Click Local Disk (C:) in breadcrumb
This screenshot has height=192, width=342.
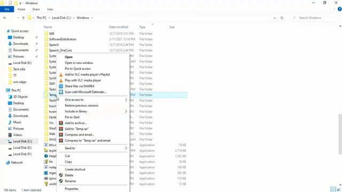tap(61, 18)
